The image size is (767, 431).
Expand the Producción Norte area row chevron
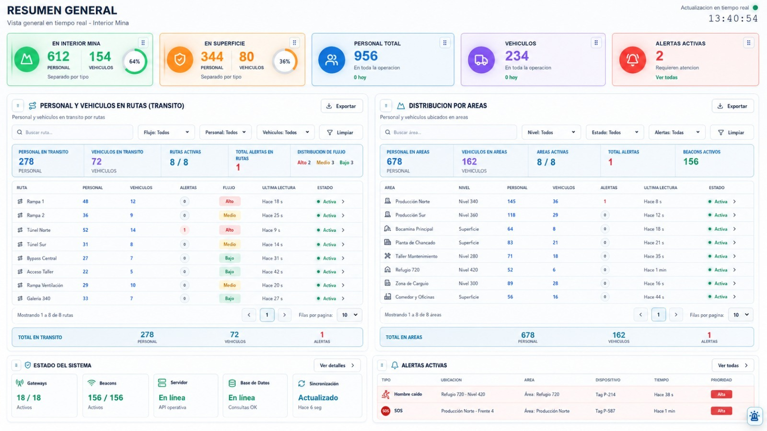click(x=734, y=202)
